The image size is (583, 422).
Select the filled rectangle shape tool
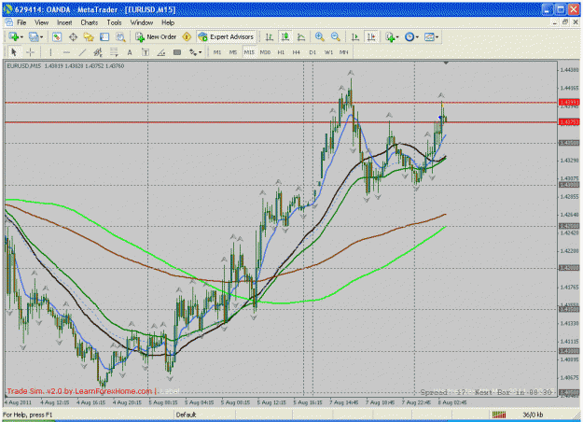click(x=177, y=52)
